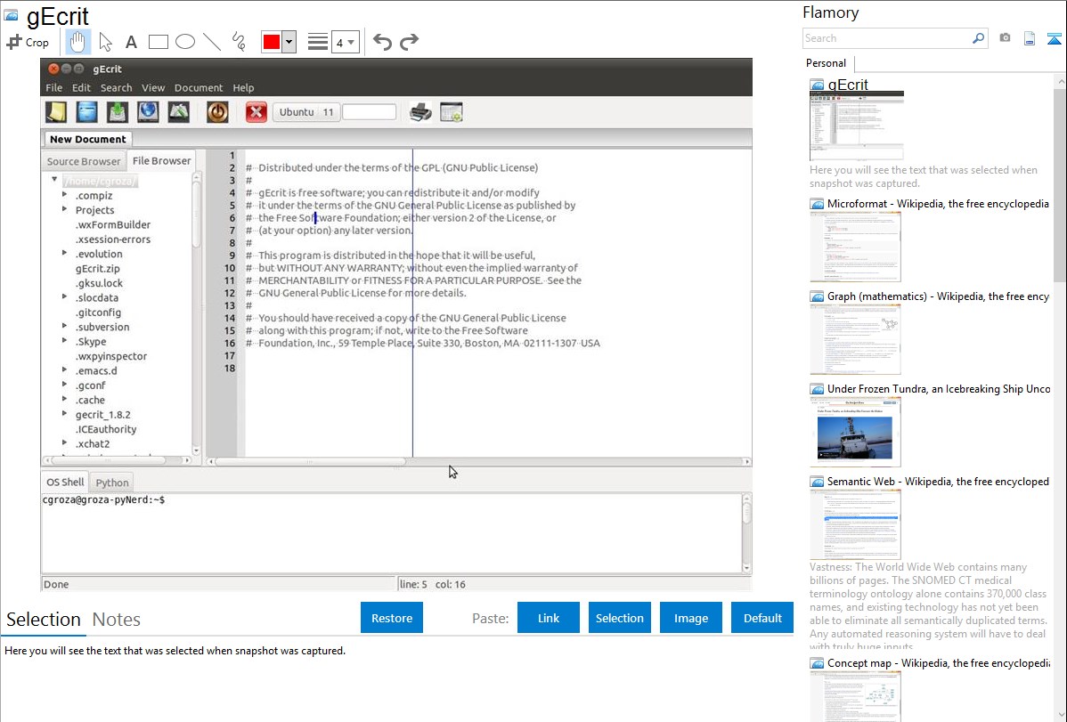Expand the Projects folder
The height and width of the screenshot is (722, 1067).
click(x=65, y=209)
